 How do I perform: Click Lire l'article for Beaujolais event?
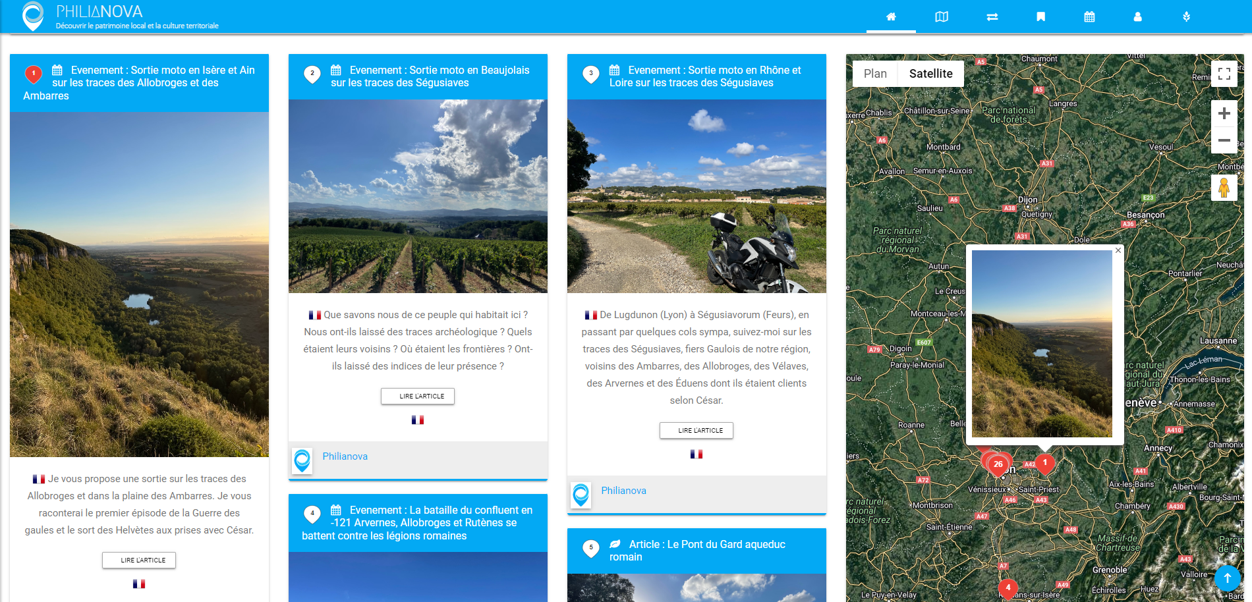[x=418, y=397]
